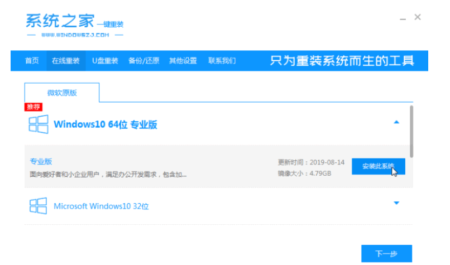Viewport: 450px width, 265px height.
Task: Minimize the 系统之家 window
Action: point(403,19)
